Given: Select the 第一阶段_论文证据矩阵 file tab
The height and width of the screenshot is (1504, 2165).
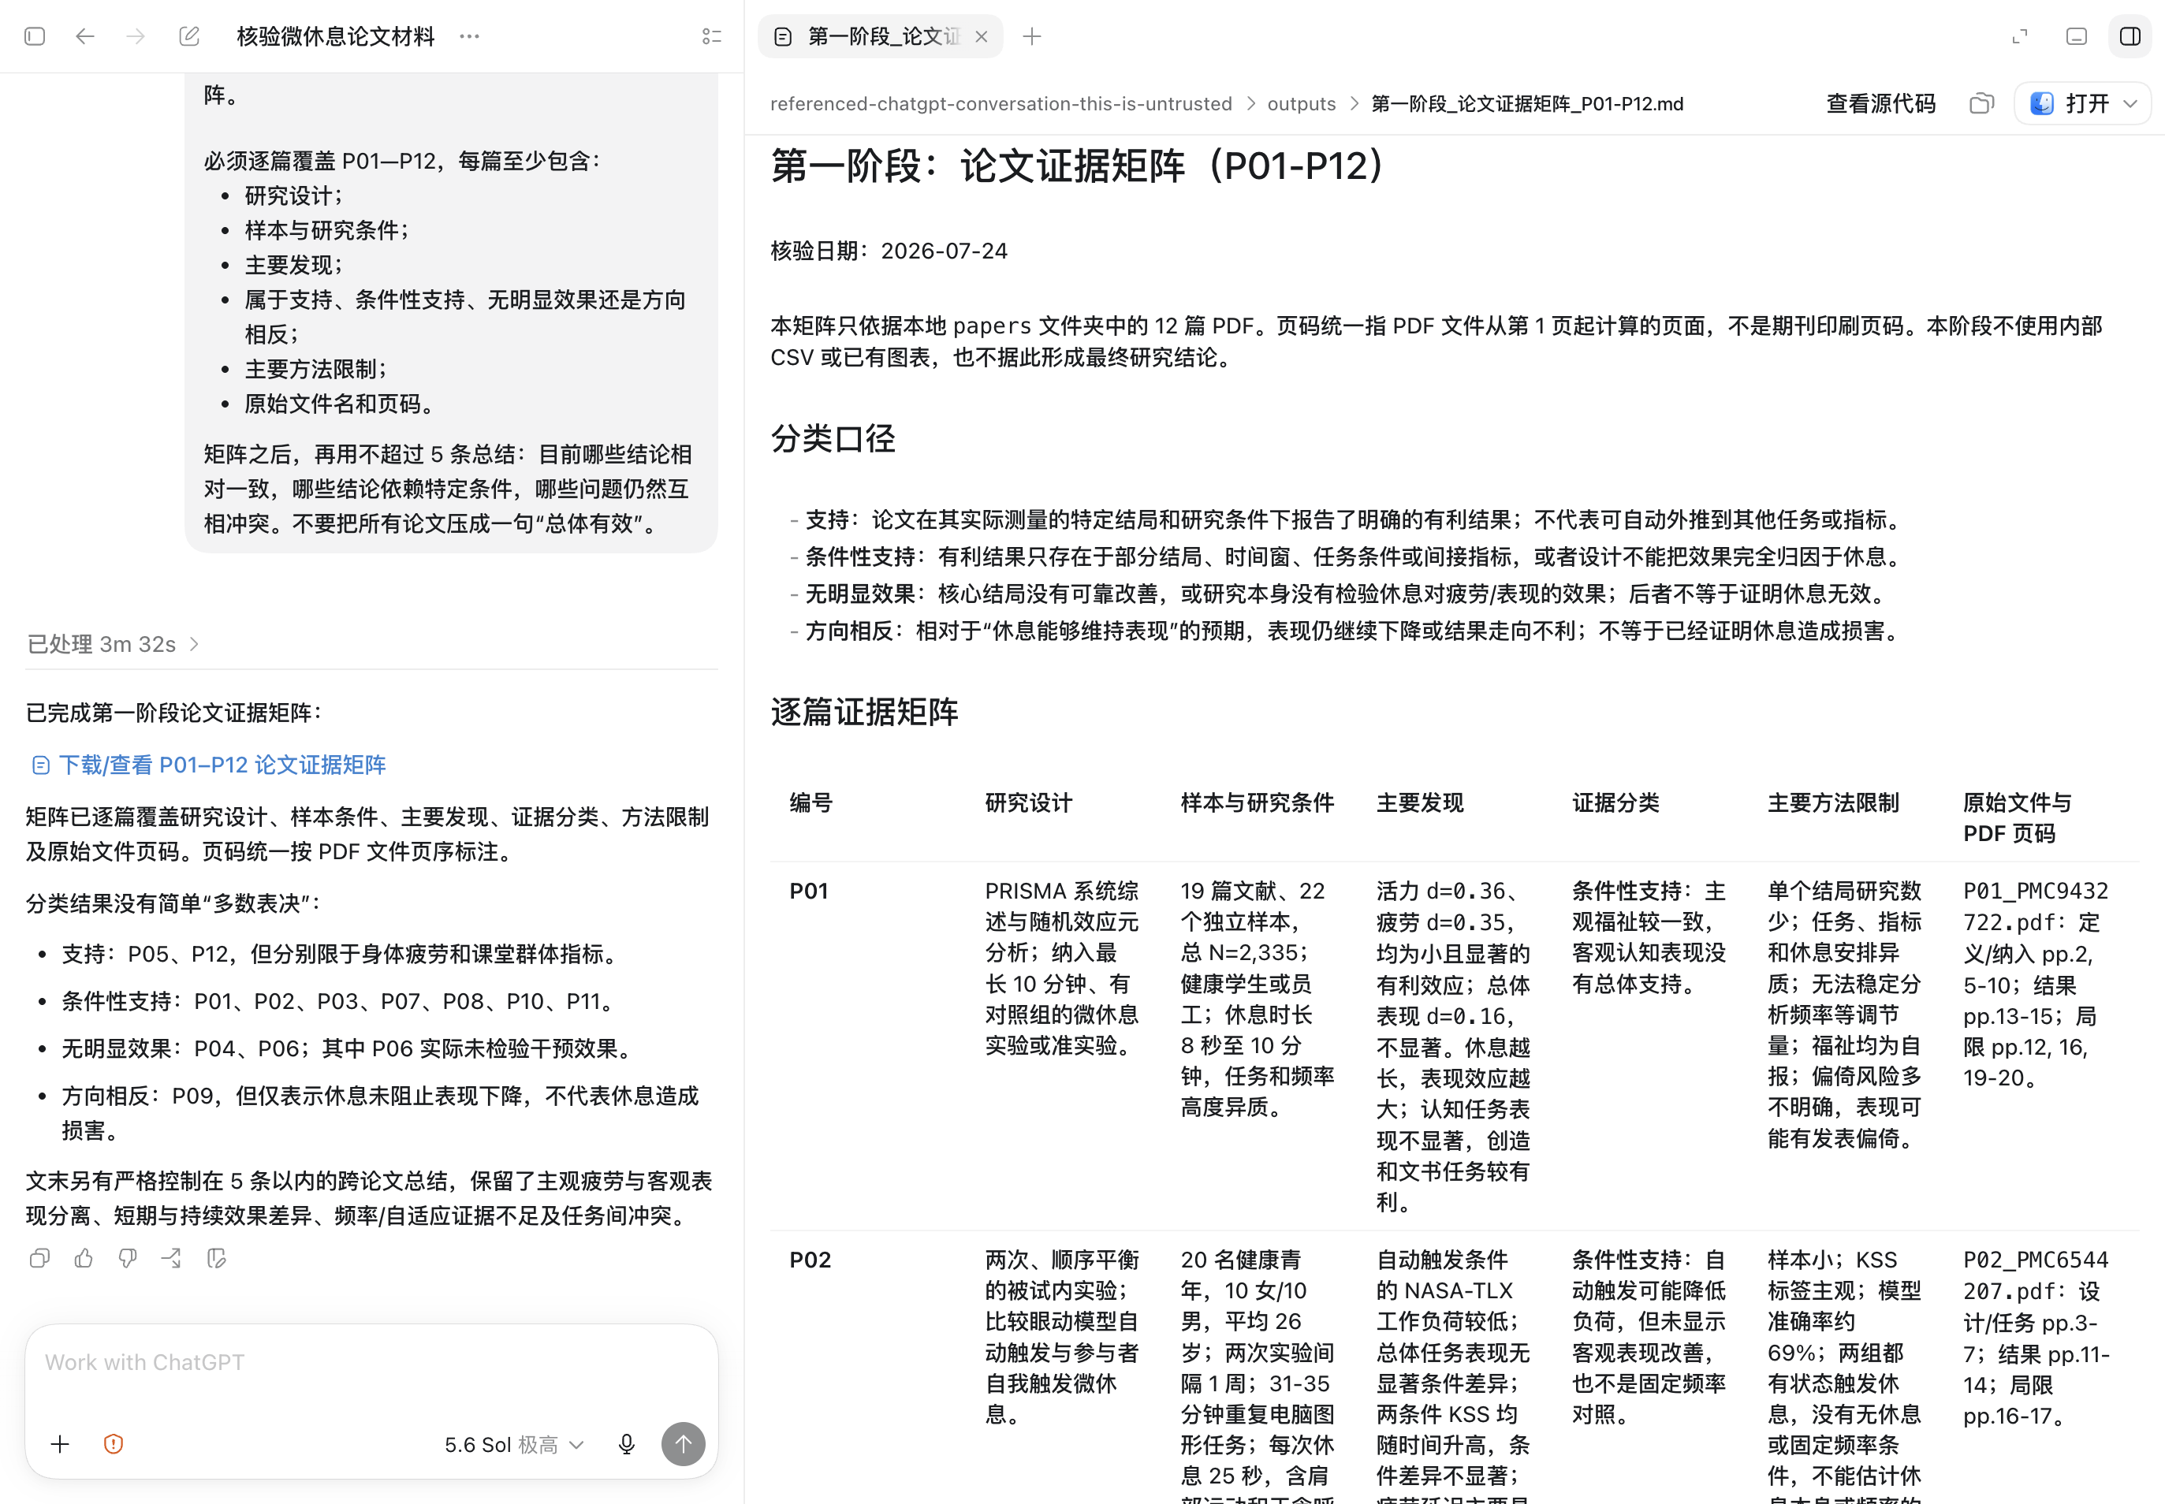Looking at the screenshot, I should click(x=881, y=37).
